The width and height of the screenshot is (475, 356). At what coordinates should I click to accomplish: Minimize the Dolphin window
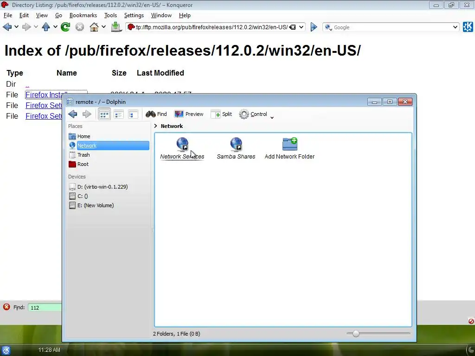pos(374,102)
